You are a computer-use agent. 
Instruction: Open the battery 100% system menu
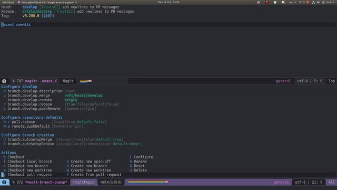point(329,2)
